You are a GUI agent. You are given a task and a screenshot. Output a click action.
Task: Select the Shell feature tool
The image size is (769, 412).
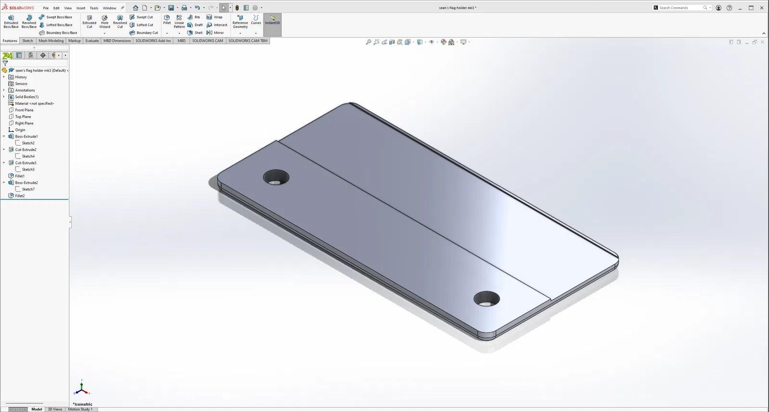click(195, 33)
